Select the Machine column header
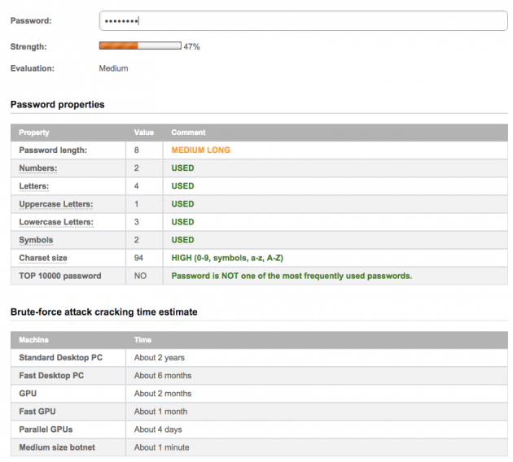Viewport: 513px width, 462px height. tap(33, 340)
